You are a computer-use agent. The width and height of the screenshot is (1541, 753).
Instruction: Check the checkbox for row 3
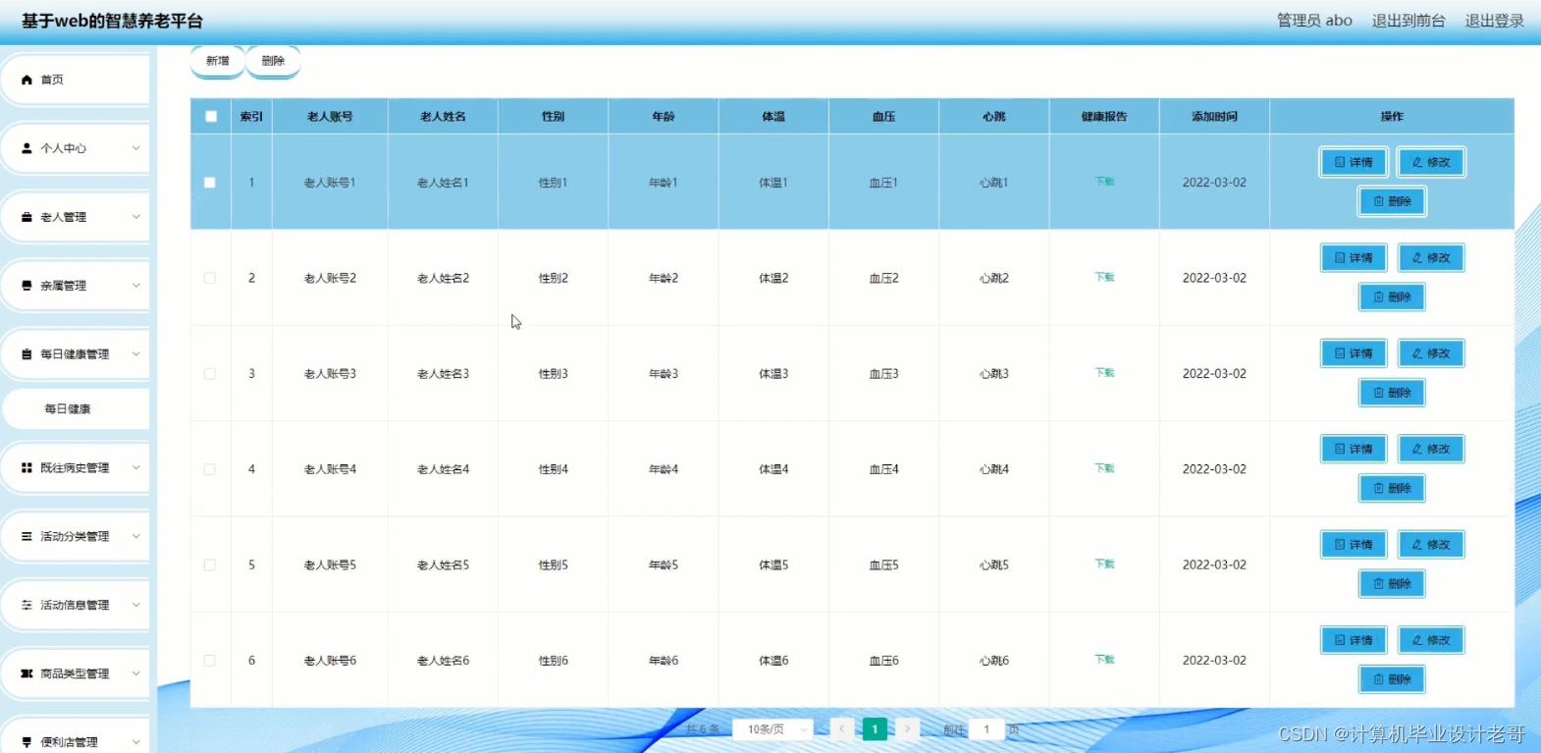[209, 374]
